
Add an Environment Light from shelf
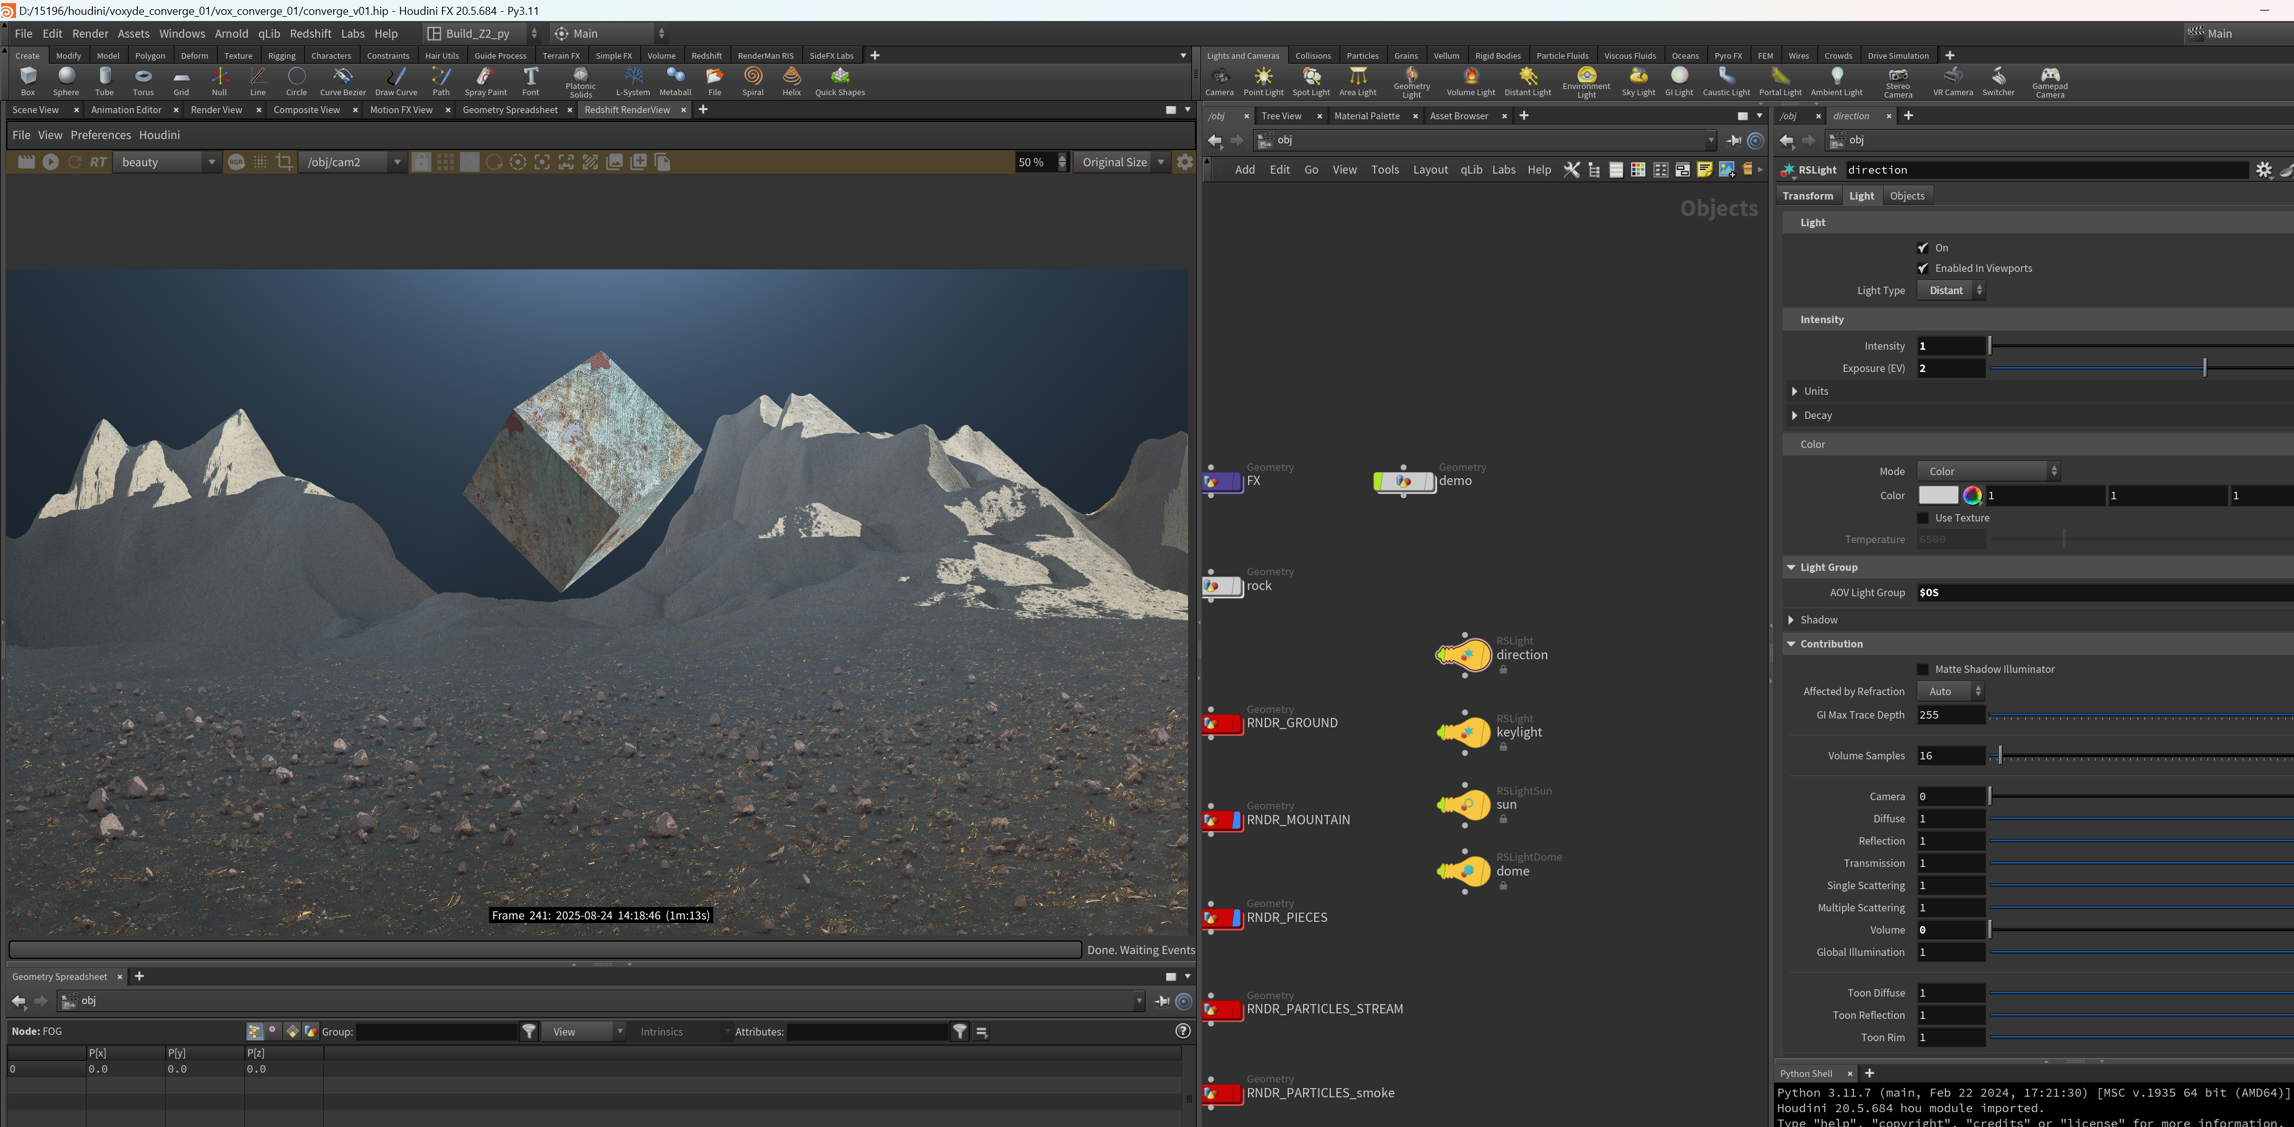pyautogui.click(x=1586, y=82)
